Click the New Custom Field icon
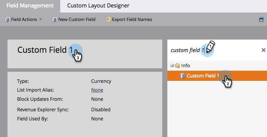 pos(54,20)
